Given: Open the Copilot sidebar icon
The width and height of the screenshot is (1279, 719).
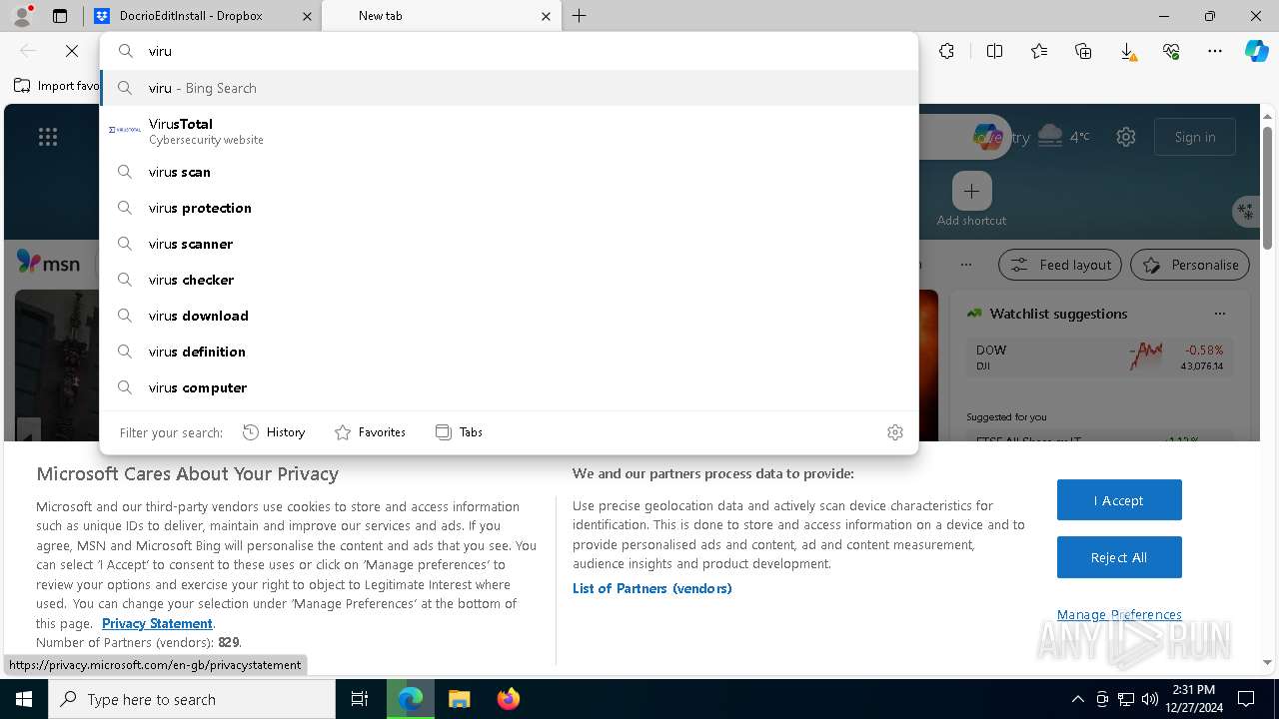Looking at the screenshot, I should point(1256,51).
